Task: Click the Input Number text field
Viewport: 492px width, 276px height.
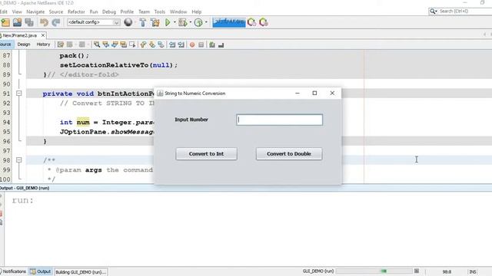Action: pyautogui.click(x=279, y=120)
